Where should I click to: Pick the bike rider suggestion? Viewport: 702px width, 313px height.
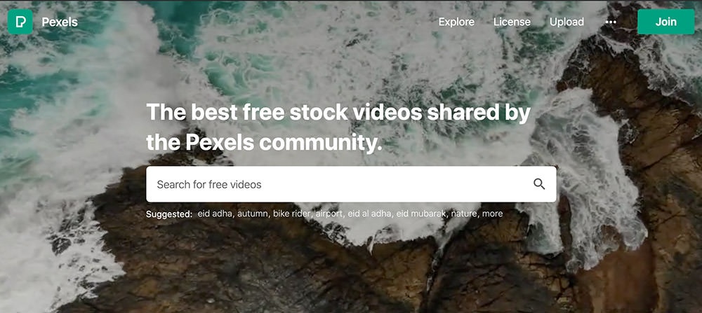(291, 214)
